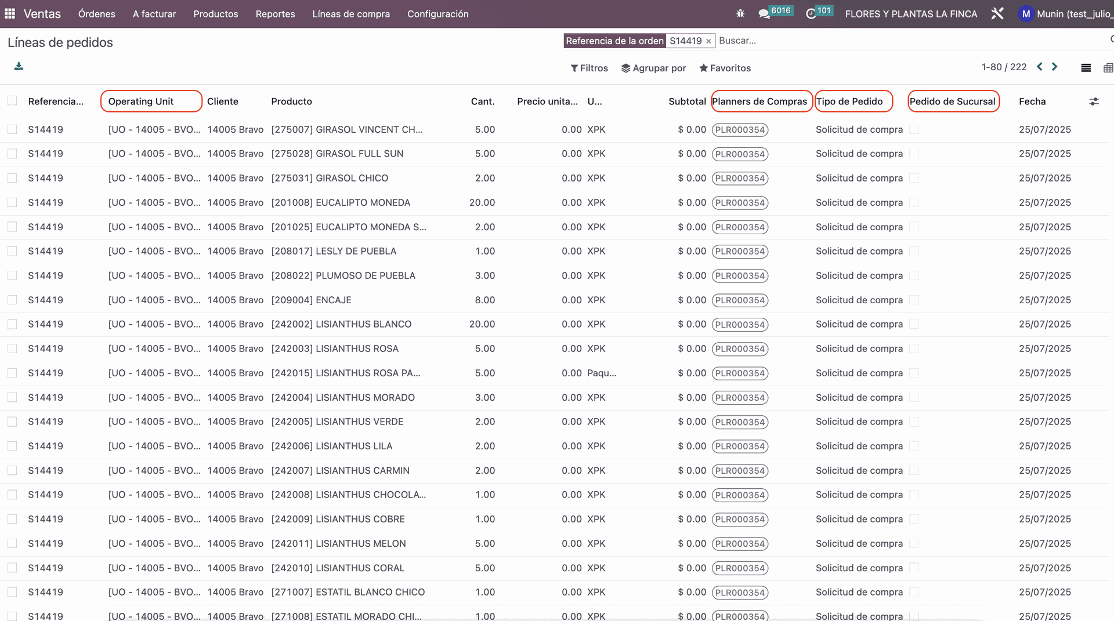Toggle Pedido de Sucursal for PLUMOSO DE PUEBLA
The image size is (1114, 621).
[914, 275]
